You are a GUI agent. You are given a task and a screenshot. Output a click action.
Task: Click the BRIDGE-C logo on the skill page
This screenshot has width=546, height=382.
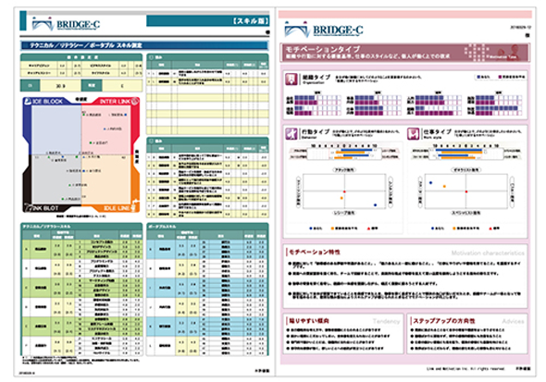pos(66,24)
